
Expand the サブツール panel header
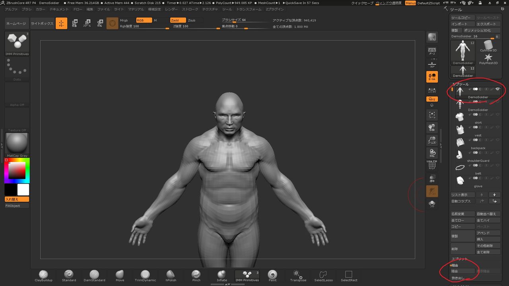click(x=461, y=84)
